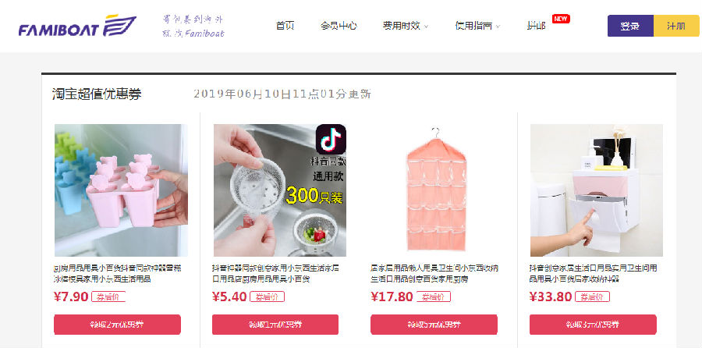Image resolution: width=702 pixels, height=348 pixels.
Task: Open the hanging organizer product title link
Action: pyautogui.click(x=434, y=274)
